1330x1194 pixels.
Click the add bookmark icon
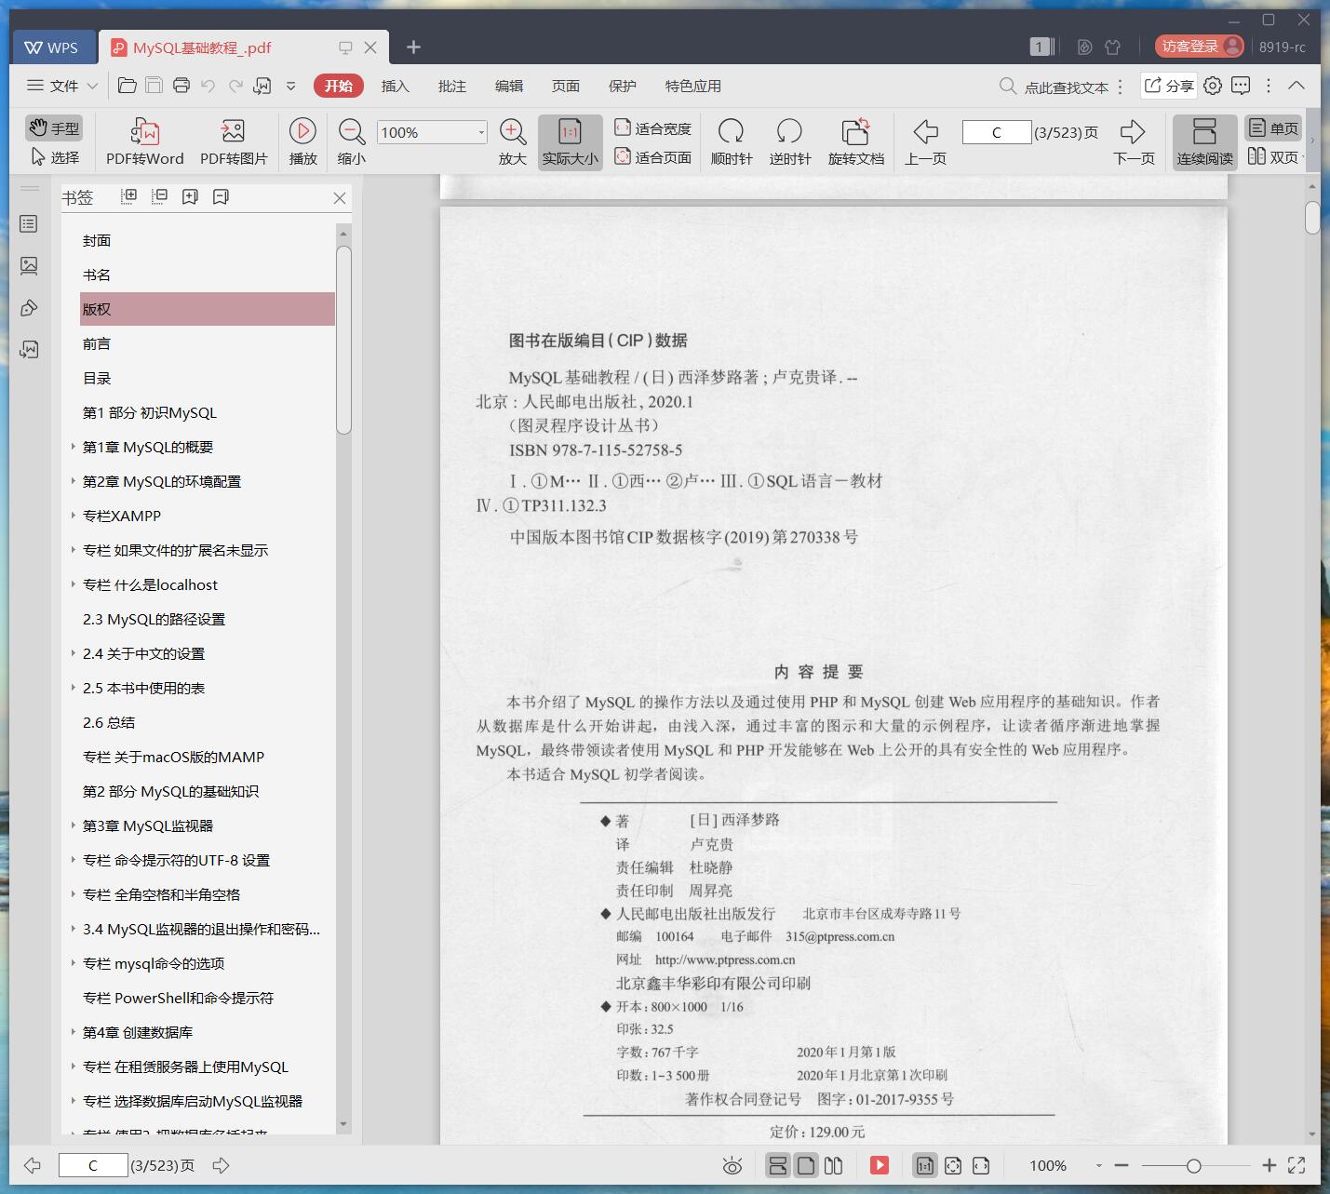(190, 196)
